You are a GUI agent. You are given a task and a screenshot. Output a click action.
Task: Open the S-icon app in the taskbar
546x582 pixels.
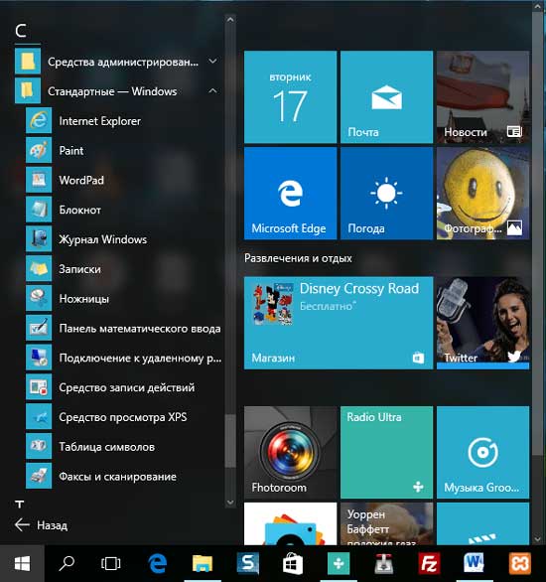(247, 563)
